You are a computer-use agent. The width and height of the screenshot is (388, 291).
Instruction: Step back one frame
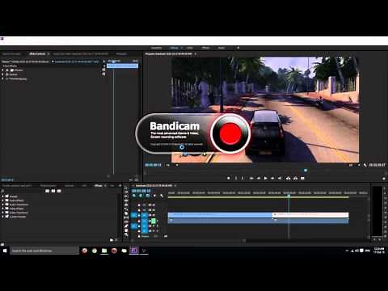259,178
